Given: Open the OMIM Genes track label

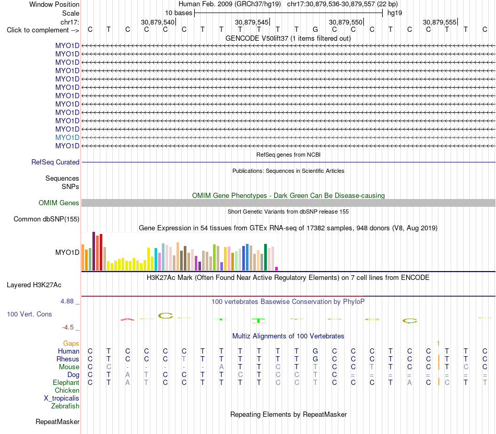Looking at the screenshot, I should click(x=58, y=203).
